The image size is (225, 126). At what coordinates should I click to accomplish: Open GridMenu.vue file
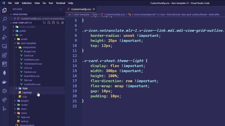click(31, 59)
